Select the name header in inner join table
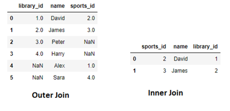 point(180,46)
